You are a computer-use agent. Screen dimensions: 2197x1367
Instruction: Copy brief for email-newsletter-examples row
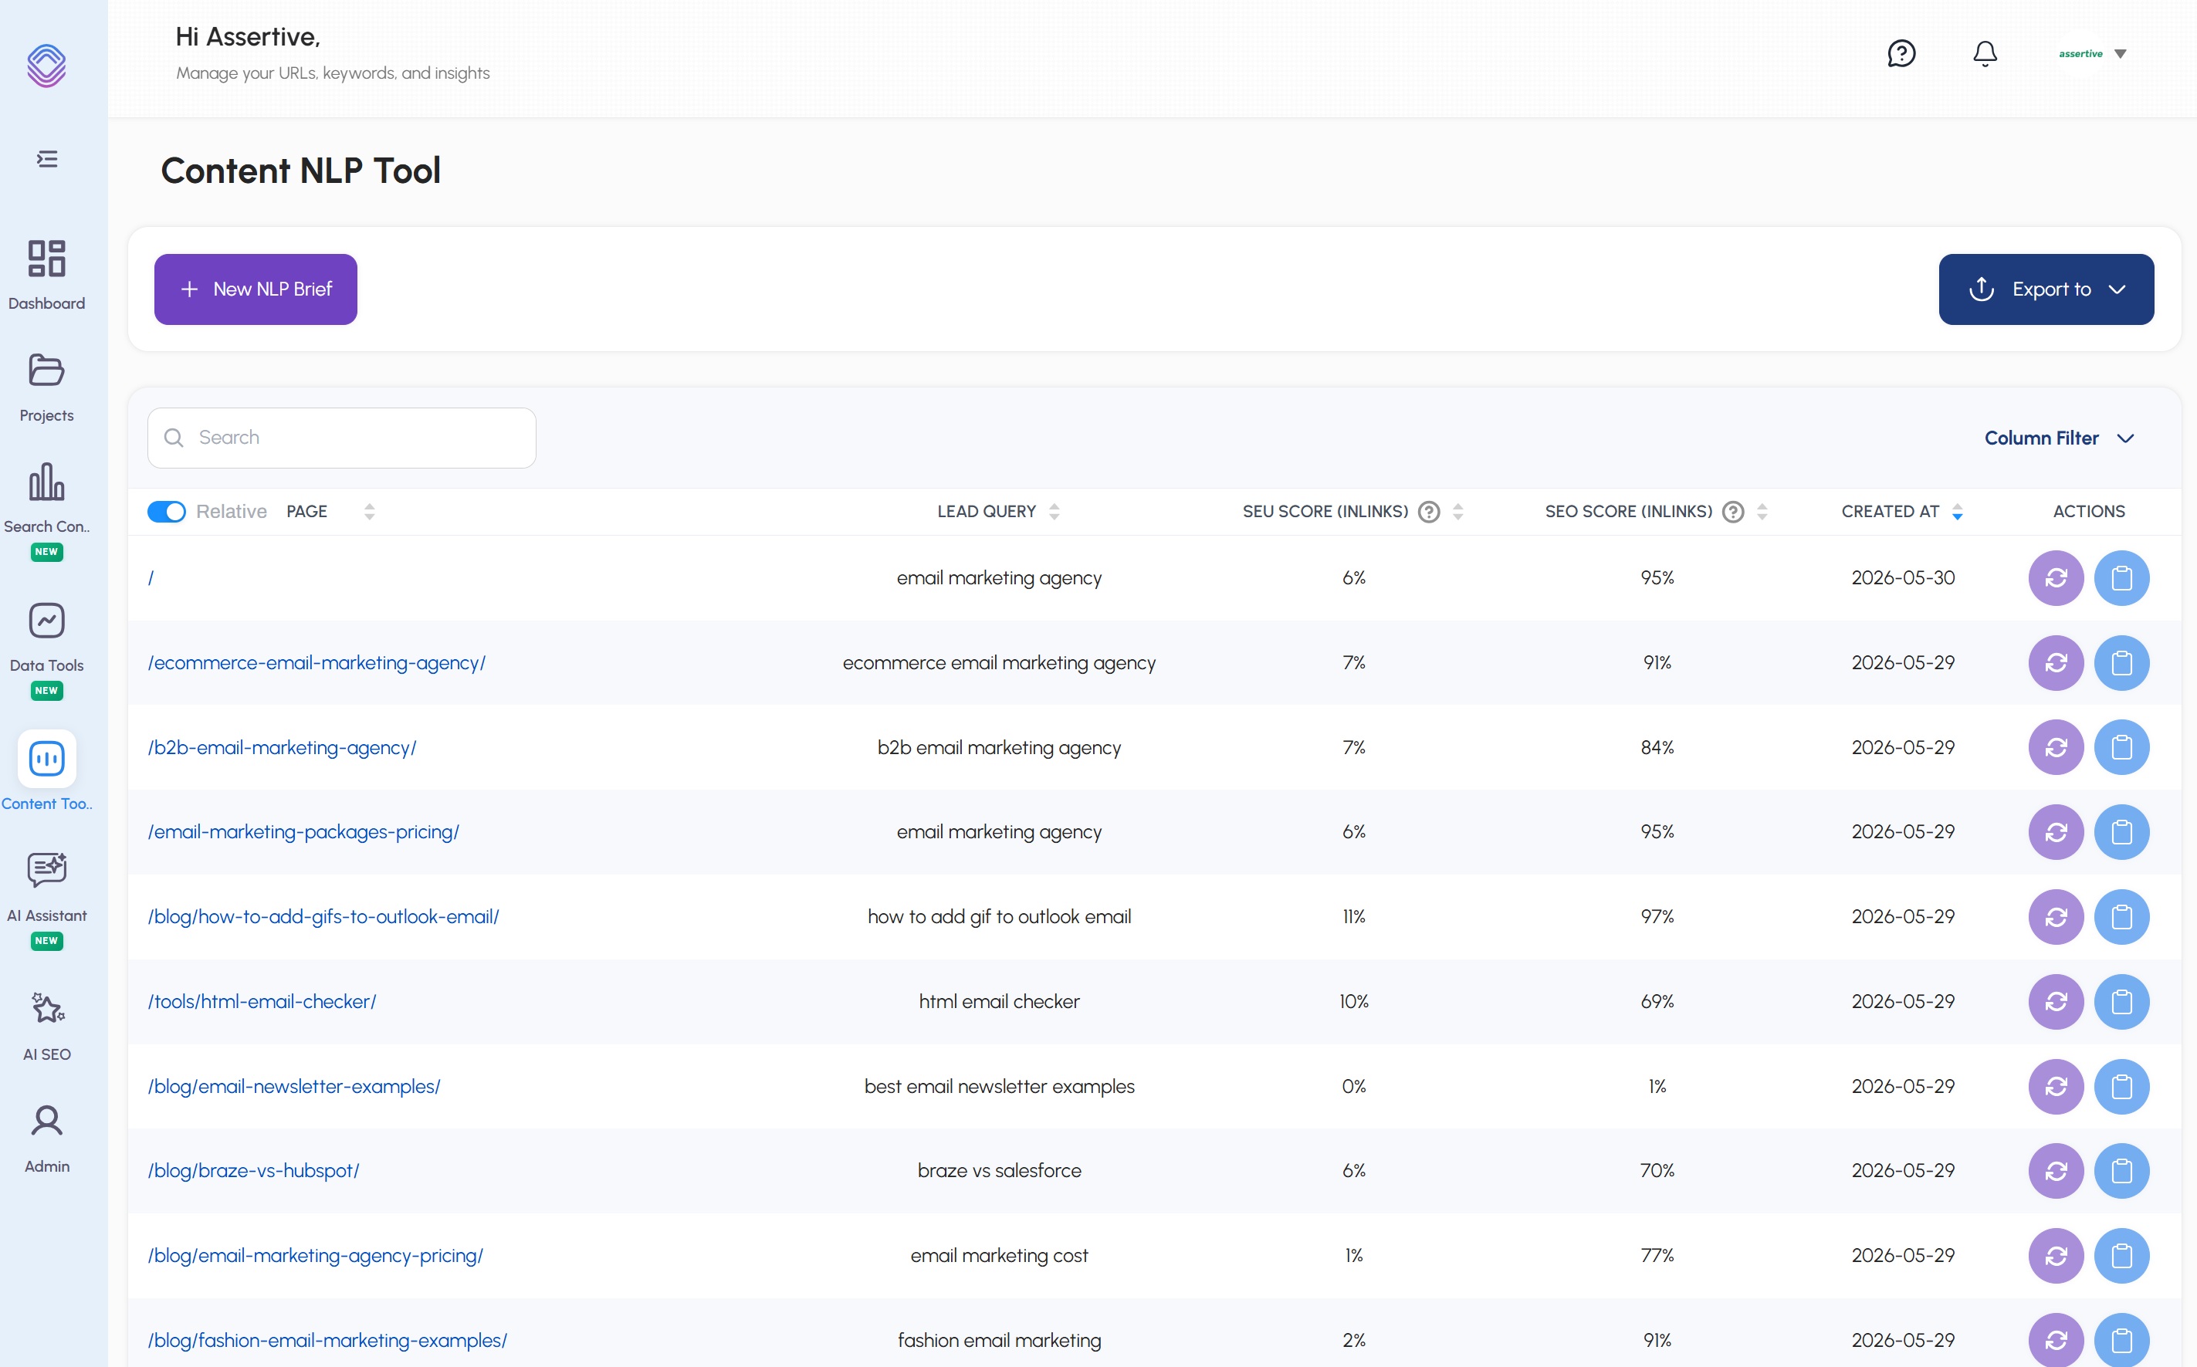[x=2121, y=1087]
